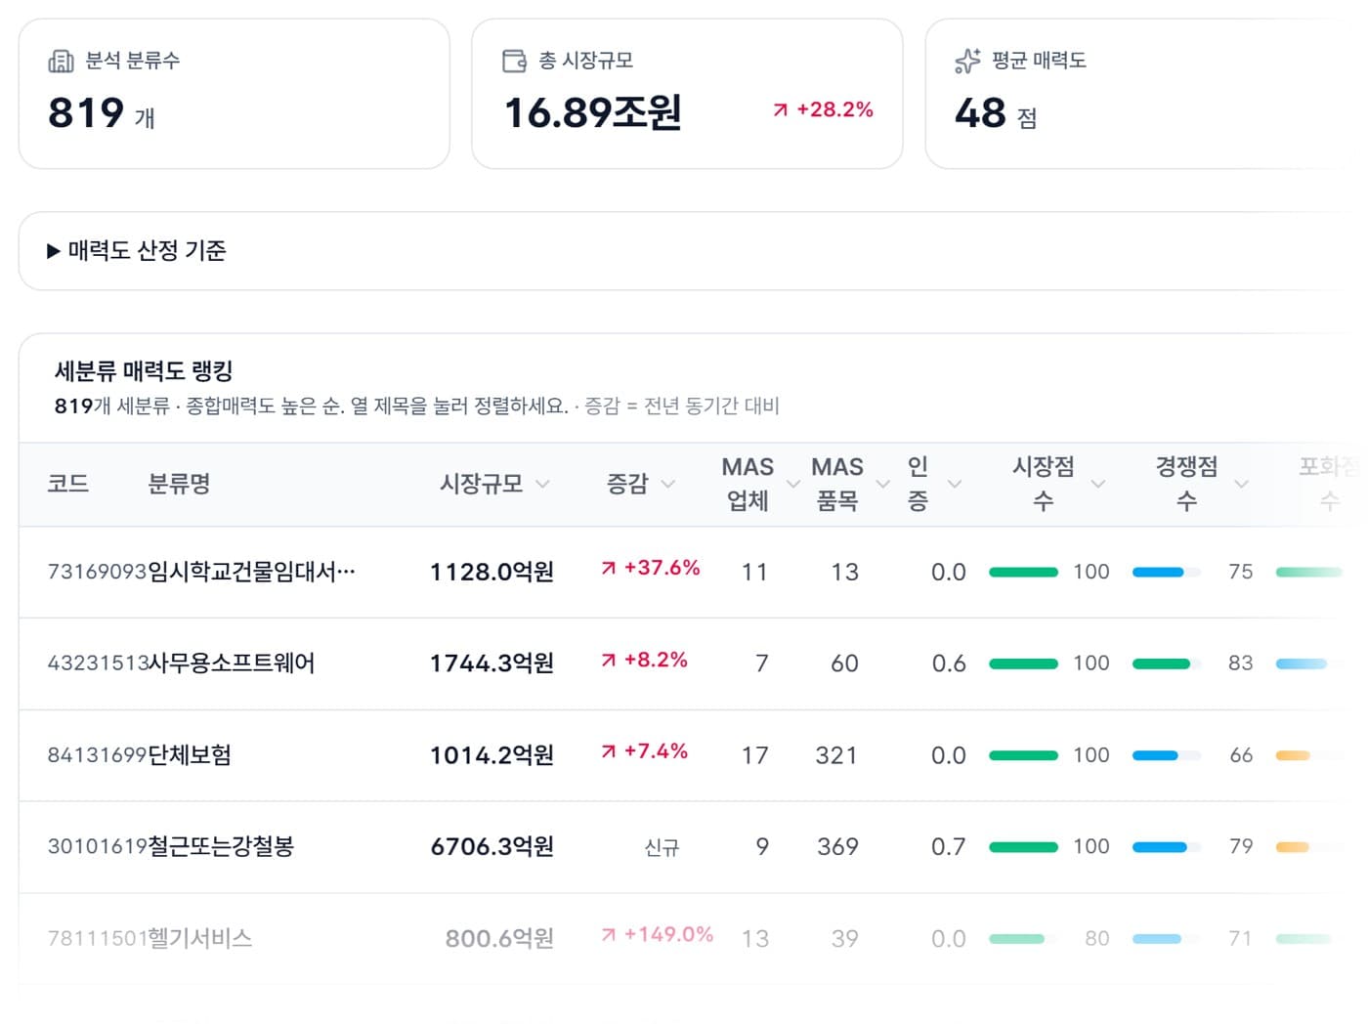Click the wallet icon beside 총 시장규모

[x=514, y=62]
